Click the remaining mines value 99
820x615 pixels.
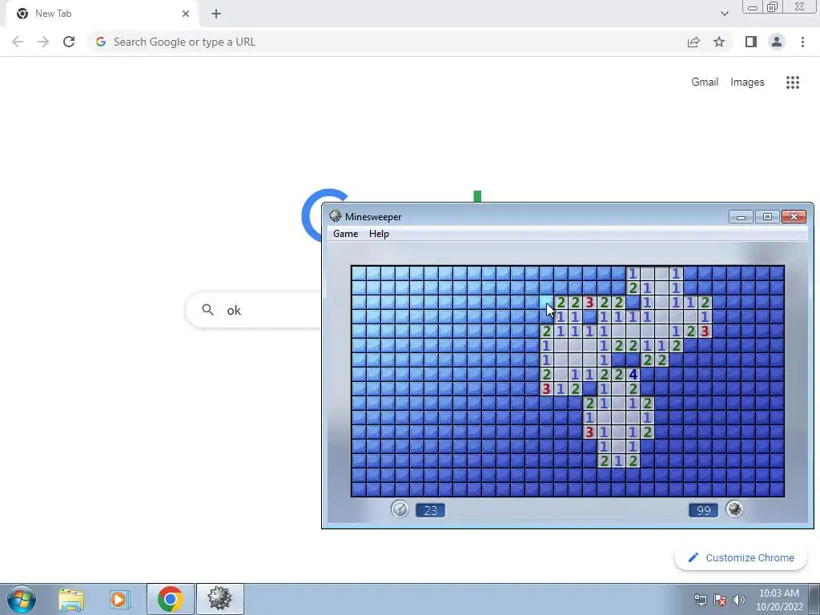(703, 510)
